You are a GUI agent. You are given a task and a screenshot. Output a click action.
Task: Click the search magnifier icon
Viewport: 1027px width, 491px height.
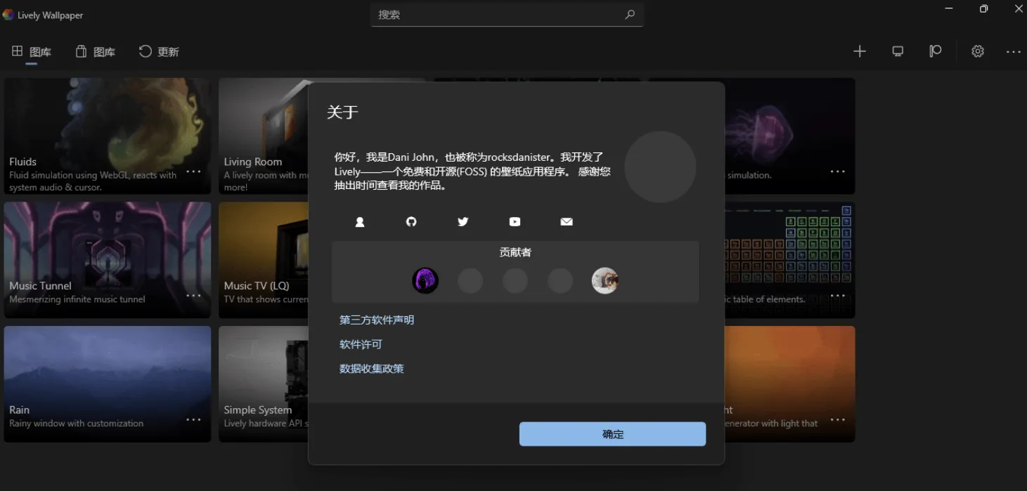coord(629,15)
